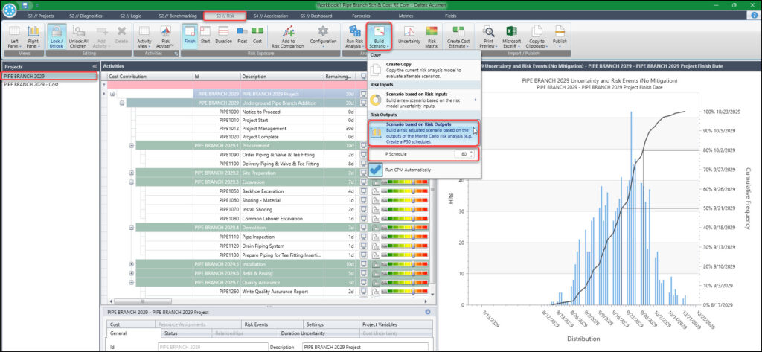Open the Deltek Acumen application menu orb
Image resolution: width=762 pixels, height=352 pixels.
9,9
